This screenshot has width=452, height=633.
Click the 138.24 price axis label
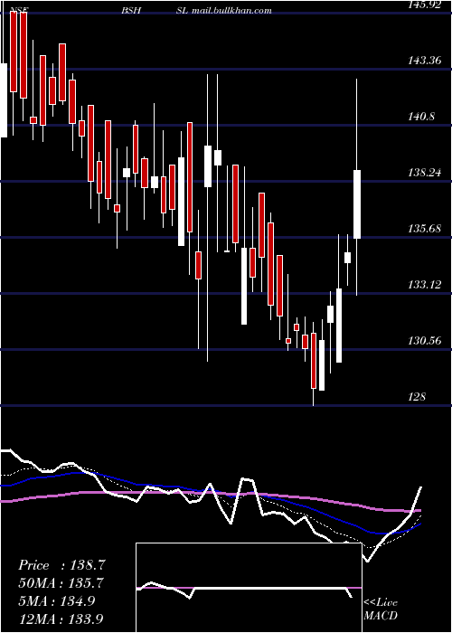click(x=424, y=174)
